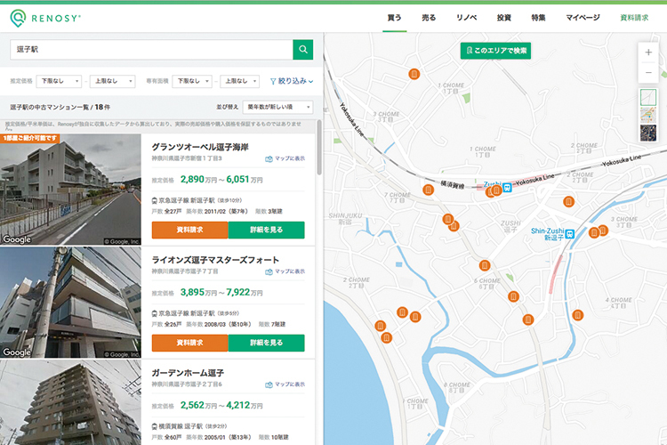Open the リノベ menu item
This screenshot has height=445, width=667.
coord(467,17)
